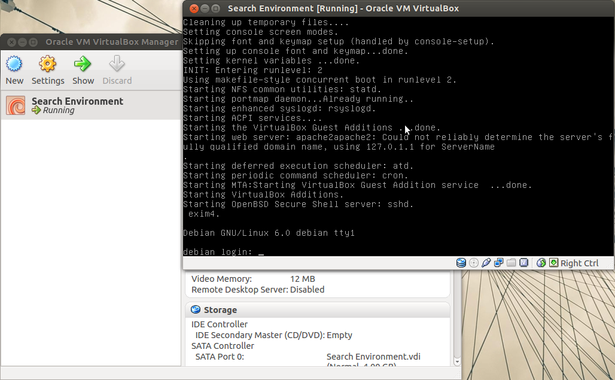Image resolution: width=615 pixels, height=380 pixels.
Task: Click the Right Ctrl host key label
Action: 579,263
